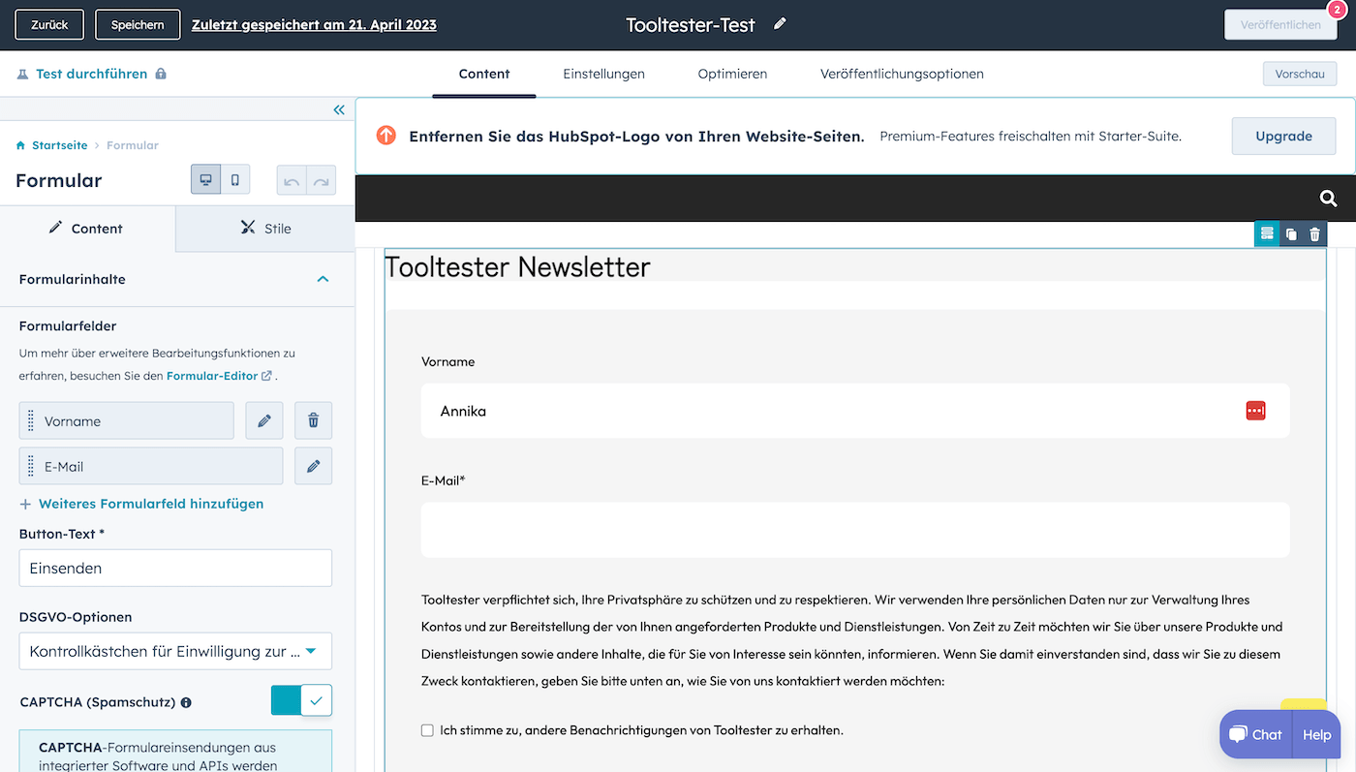The height and width of the screenshot is (772, 1356).
Task: Check the box to agree to Tooltester notifications
Action: point(427,730)
